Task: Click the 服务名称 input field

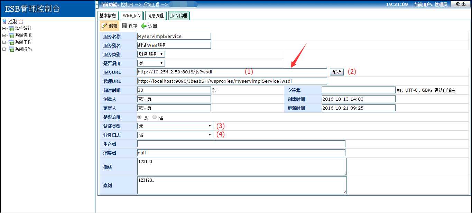Action: [174, 36]
